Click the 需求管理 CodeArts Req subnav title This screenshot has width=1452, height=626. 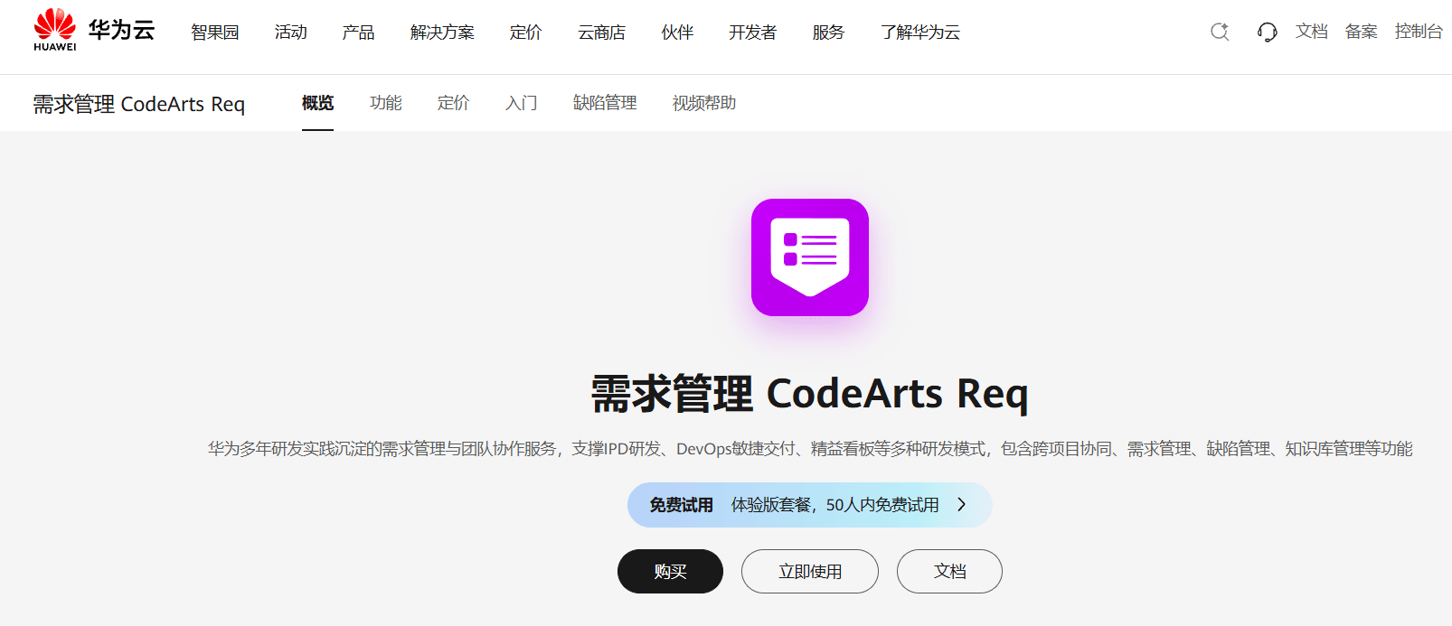139,104
